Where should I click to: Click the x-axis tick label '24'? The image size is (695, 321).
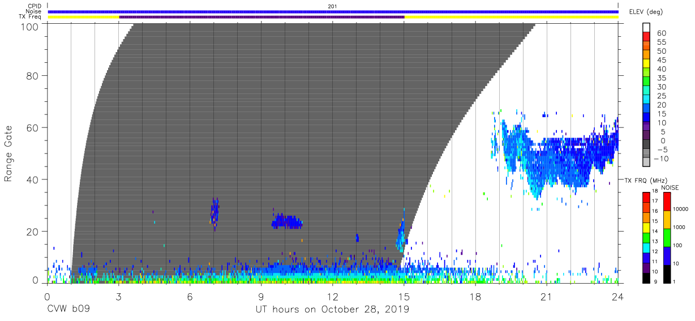point(618,296)
